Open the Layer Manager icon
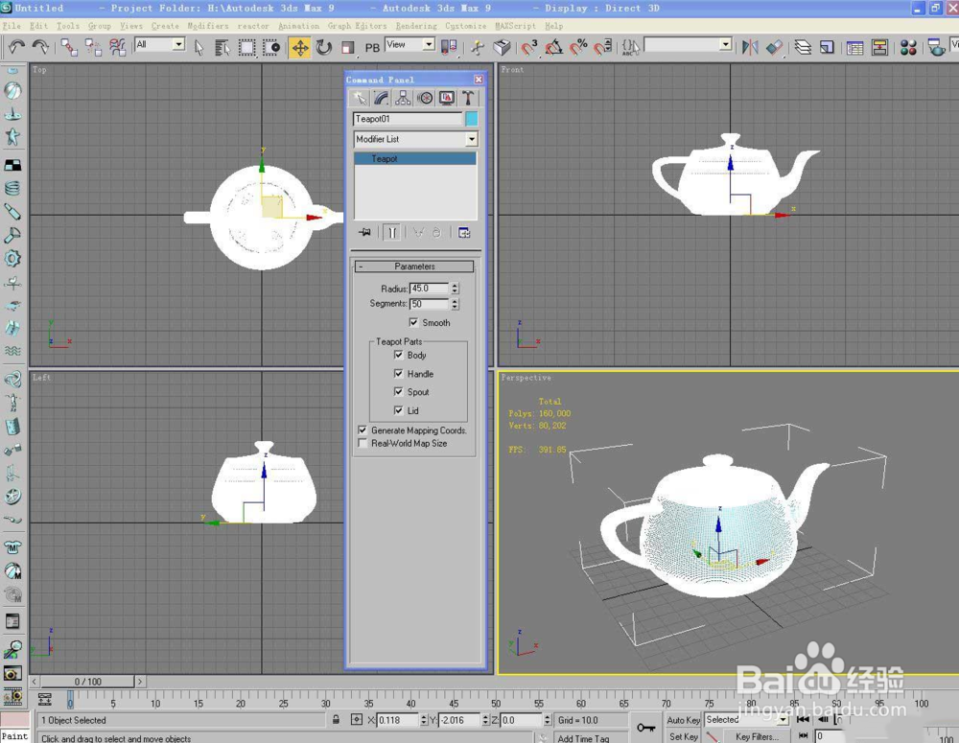Viewport: 959px width, 743px height. [803, 47]
